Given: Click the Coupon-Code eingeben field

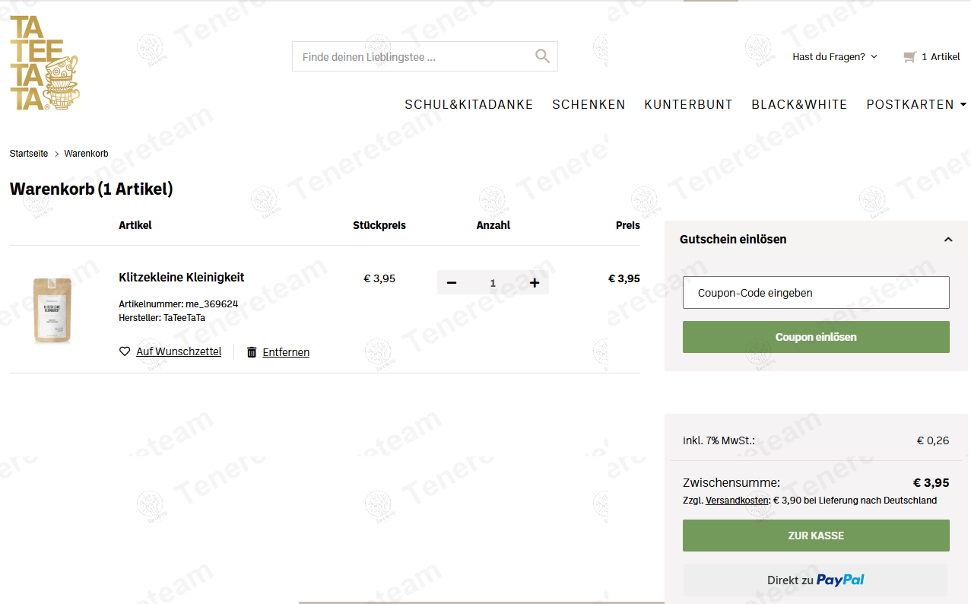Looking at the screenshot, I should [x=816, y=292].
